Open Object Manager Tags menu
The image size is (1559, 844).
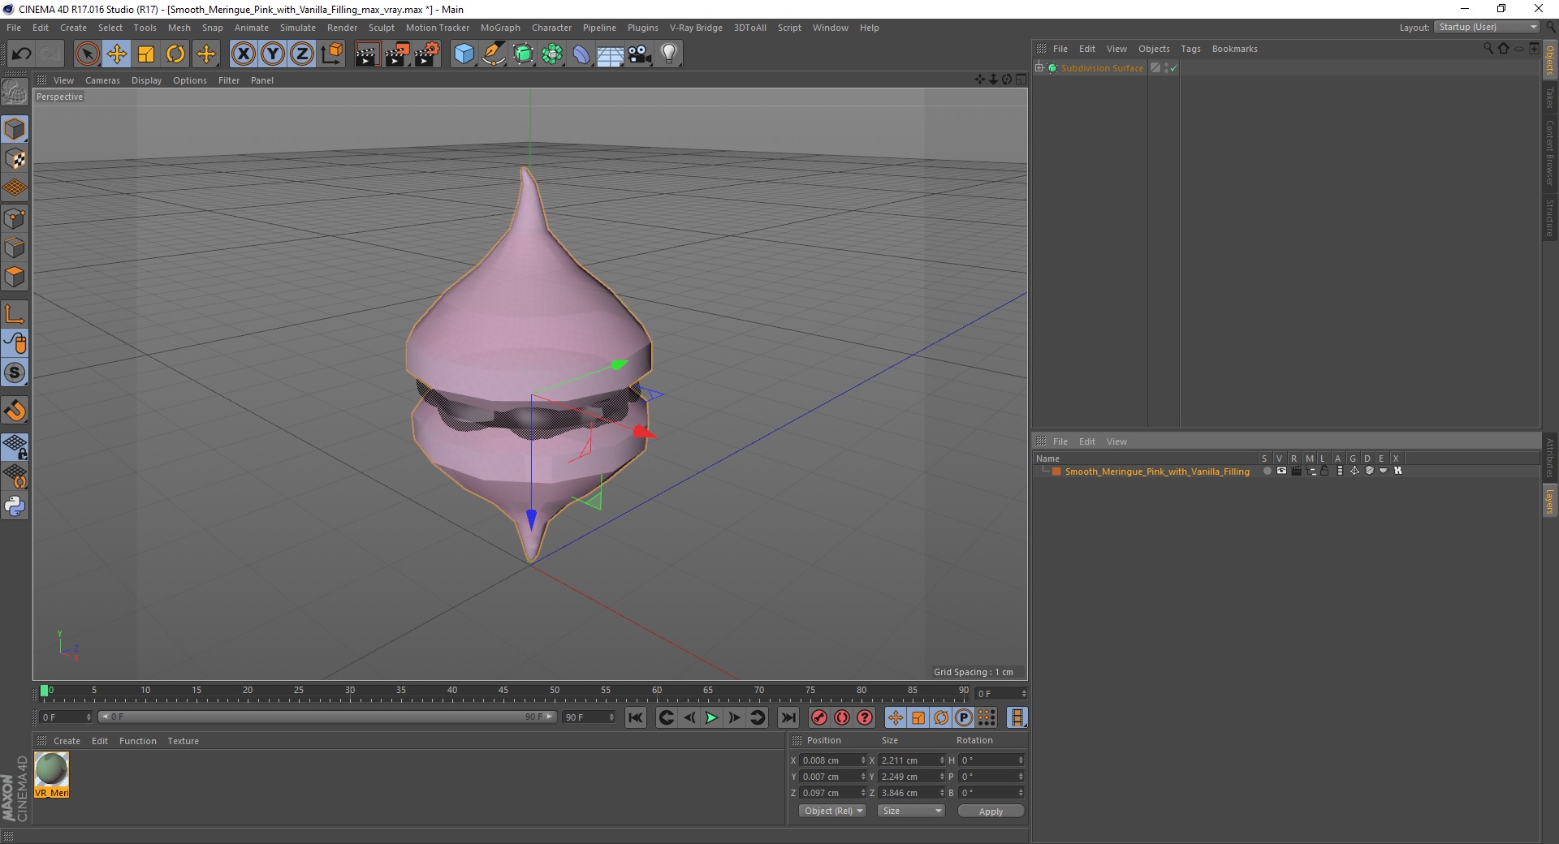point(1190,49)
